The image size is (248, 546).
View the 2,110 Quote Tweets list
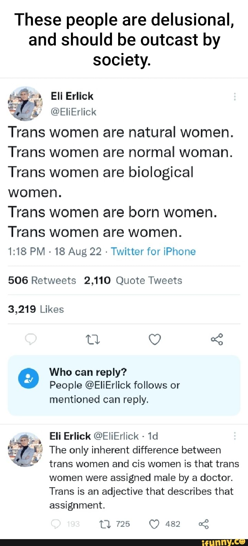pyautogui.click(x=133, y=280)
